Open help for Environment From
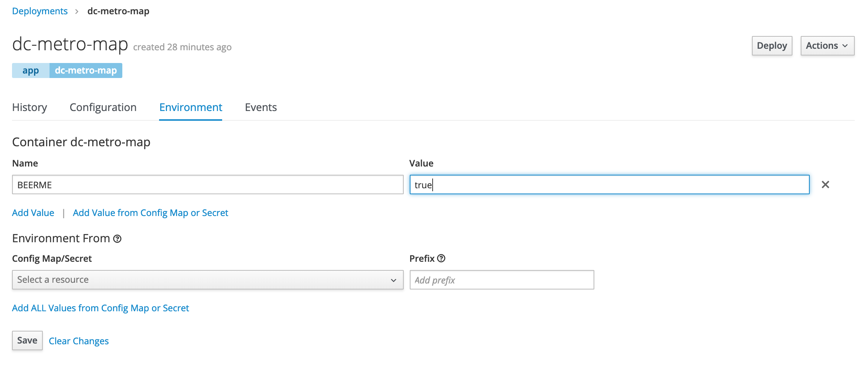 117,239
